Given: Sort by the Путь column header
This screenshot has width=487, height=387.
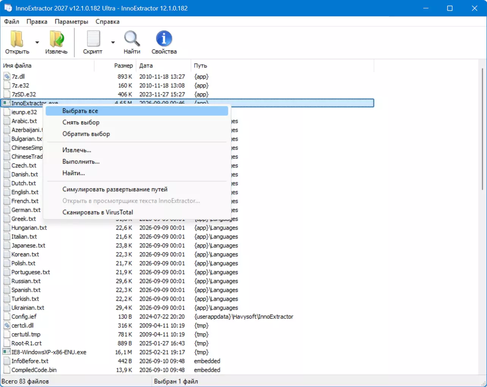Looking at the screenshot, I should click(283, 66).
